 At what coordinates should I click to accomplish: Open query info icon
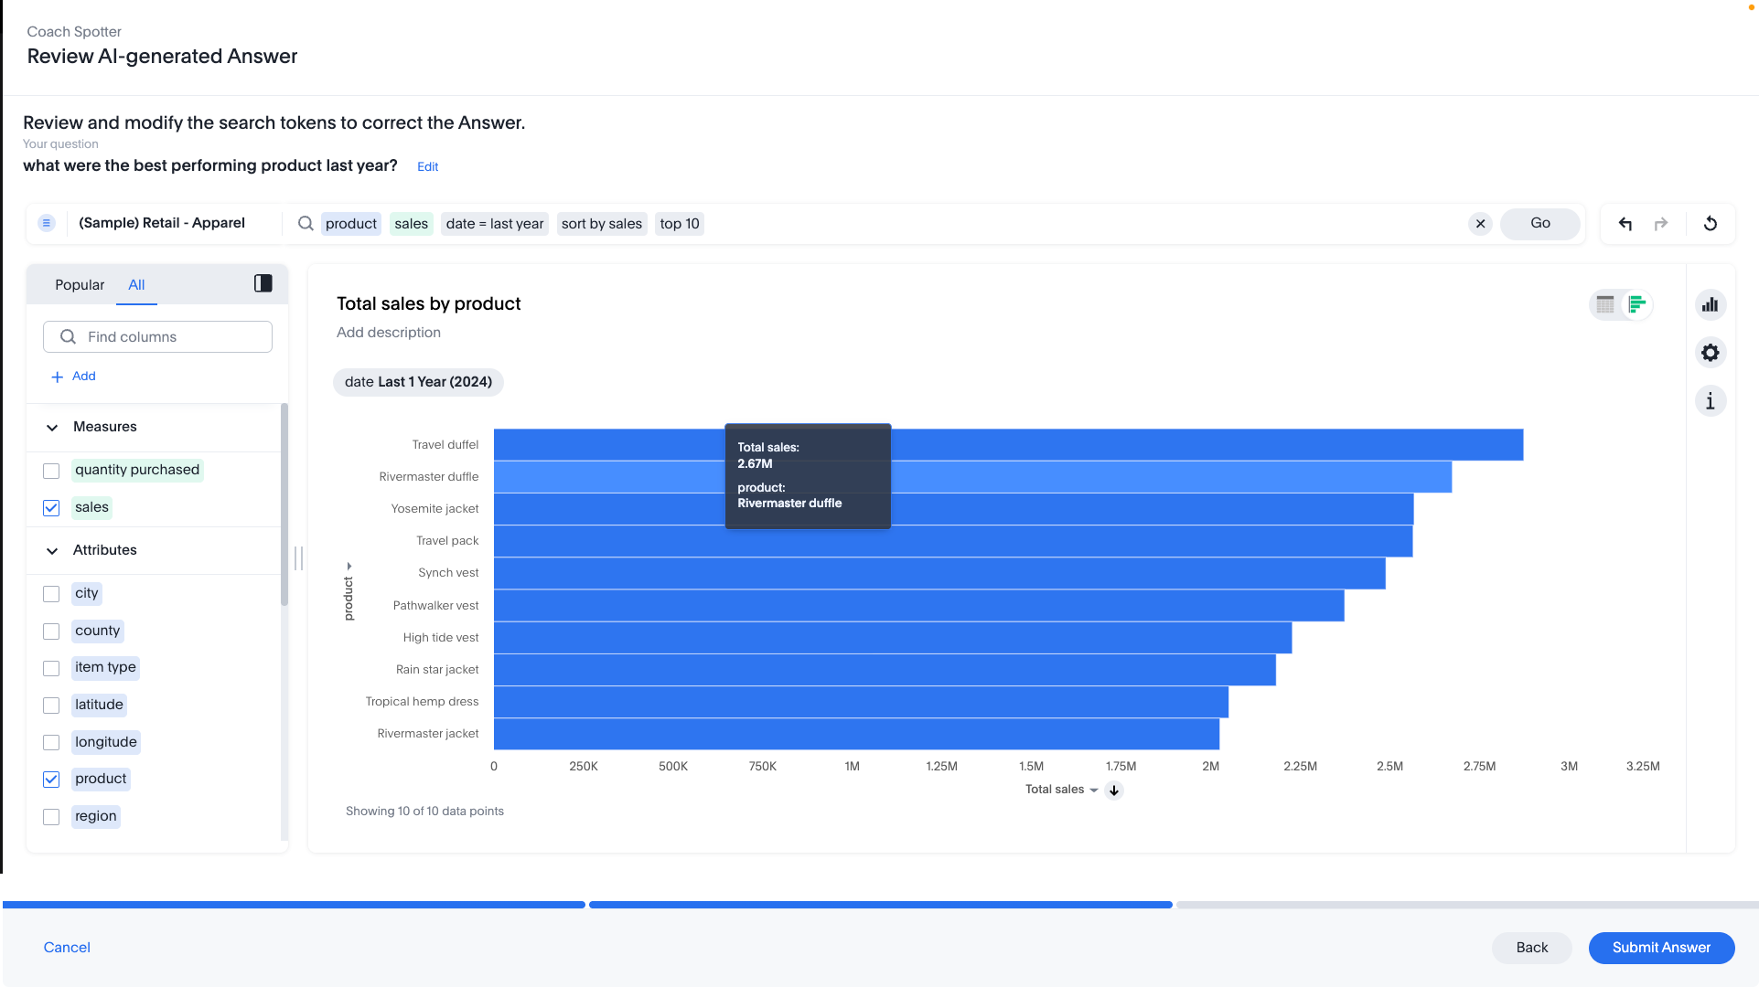[1710, 401]
